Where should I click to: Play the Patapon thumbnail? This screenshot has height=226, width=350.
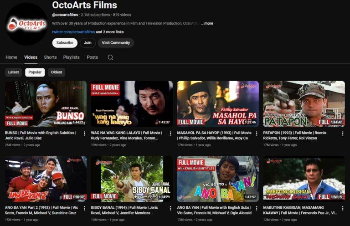(x=304, y=104)
